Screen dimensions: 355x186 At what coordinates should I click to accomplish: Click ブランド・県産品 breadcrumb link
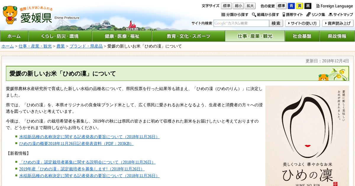coord(86,46)
